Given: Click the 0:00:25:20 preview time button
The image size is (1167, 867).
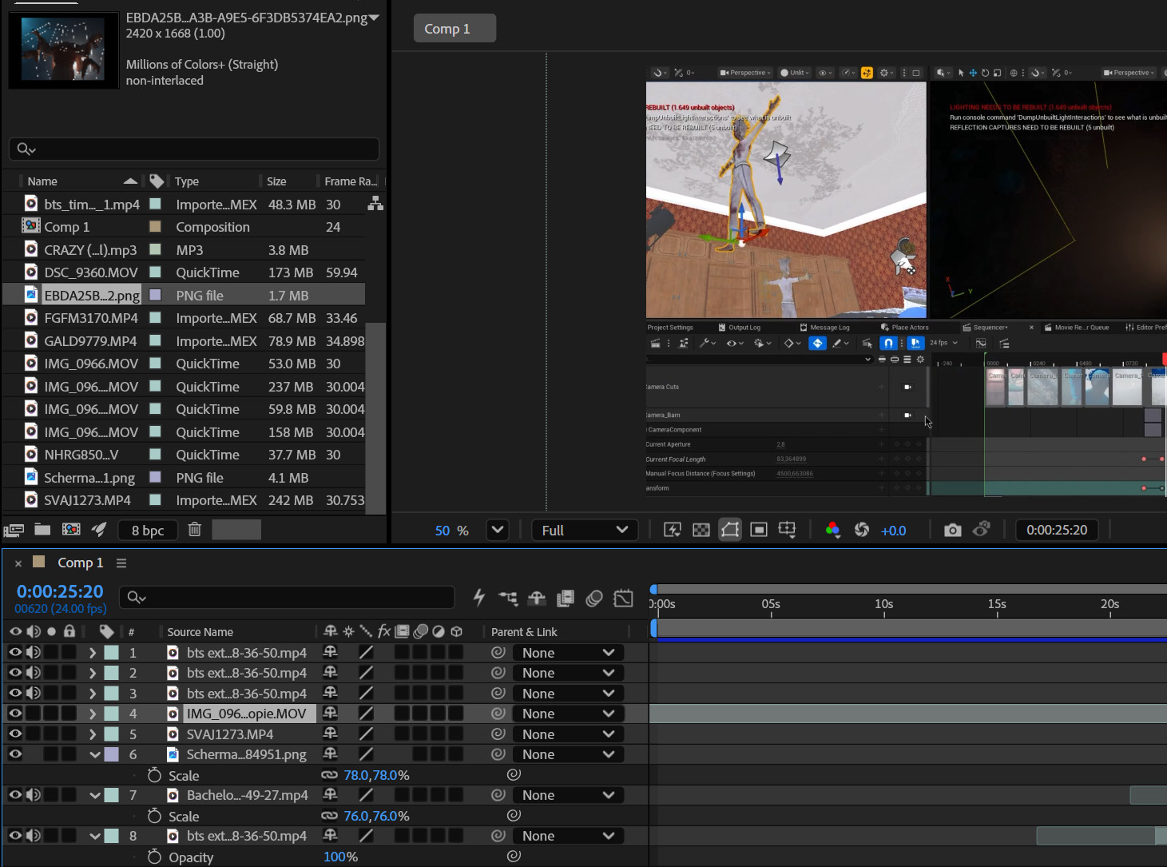Looking at the screenshot, I should click(x=1057, y=530).
